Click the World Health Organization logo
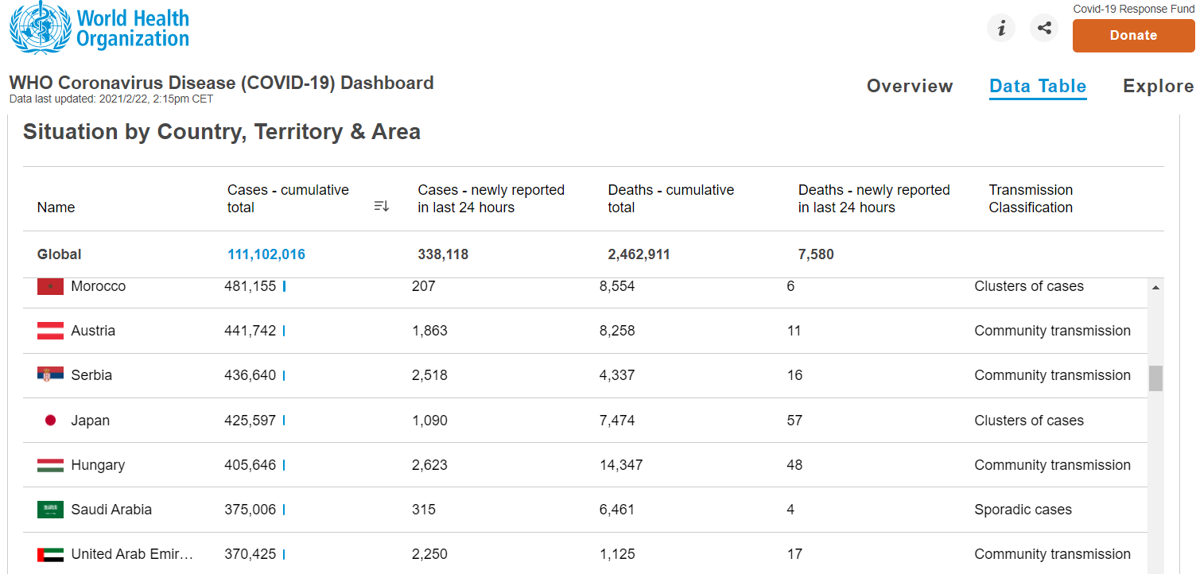The width and height of the screenshot is (1196, 574). point(99,29)
